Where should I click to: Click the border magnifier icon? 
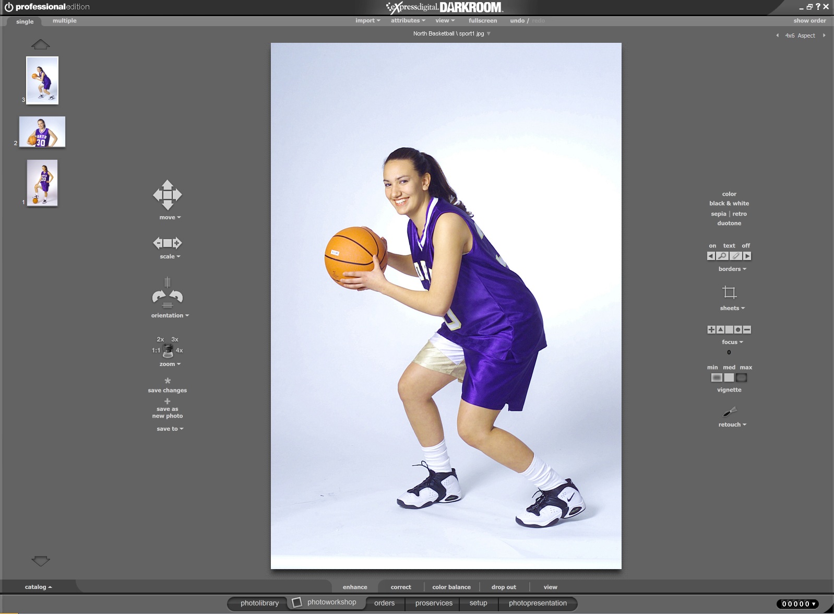(722, 256)
